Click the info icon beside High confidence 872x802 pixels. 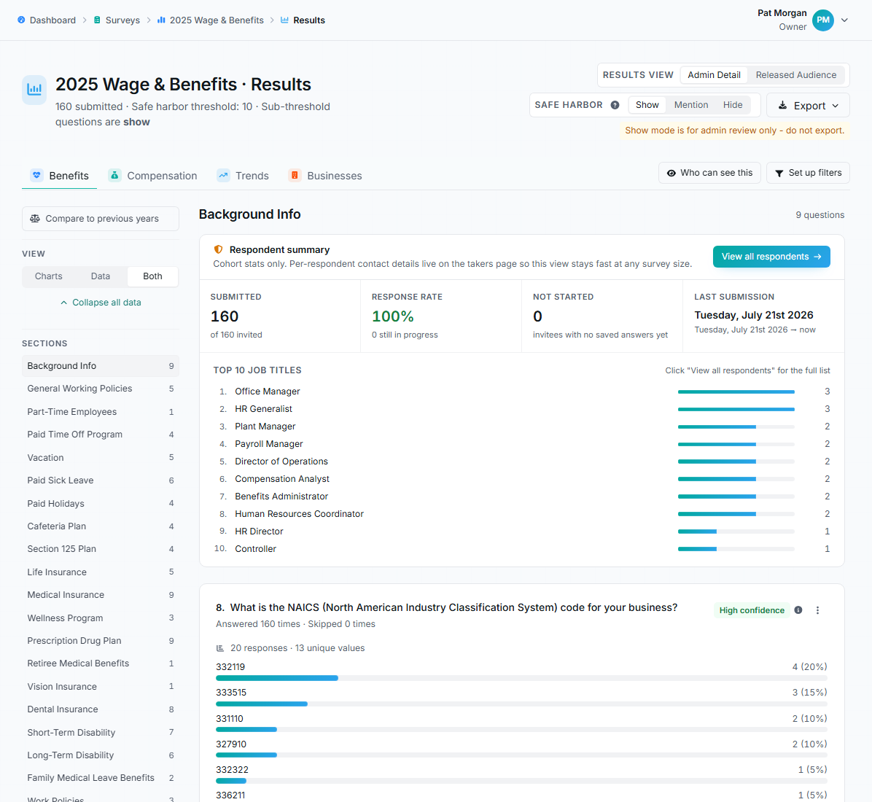click(x=798, y=610)
